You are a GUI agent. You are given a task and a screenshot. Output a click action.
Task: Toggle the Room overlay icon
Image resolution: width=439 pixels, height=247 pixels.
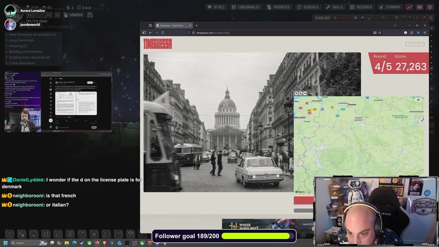click(x=403, y=18)
